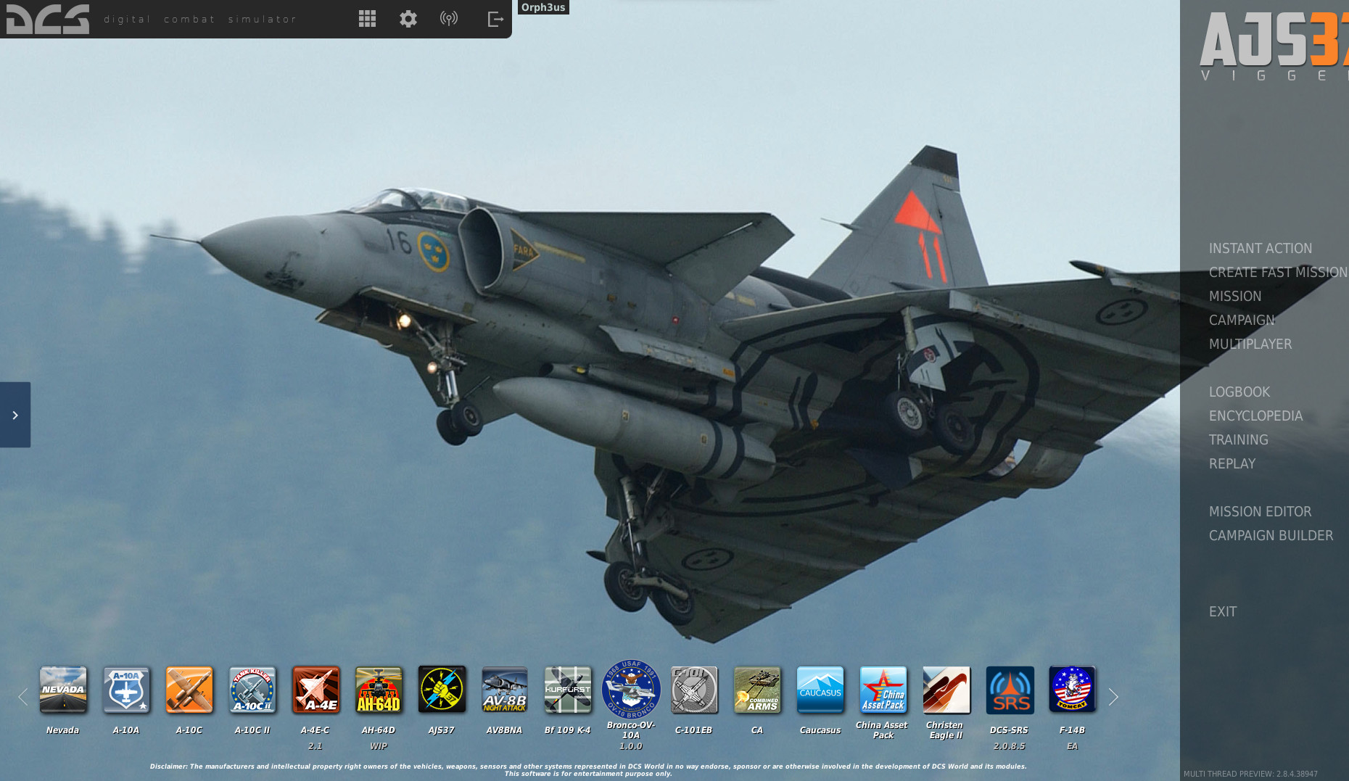Choose the F-14B Tomcat module icon
Viewport: 1349px width, 781px height.
pyautogui.click(x=1072, y=690)
